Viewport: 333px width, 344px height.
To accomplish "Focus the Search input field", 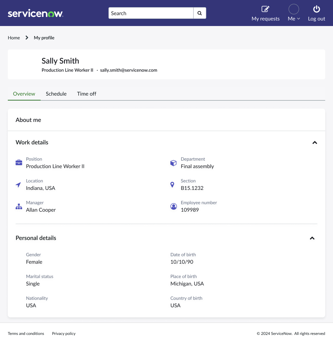I will click(151, 13).
